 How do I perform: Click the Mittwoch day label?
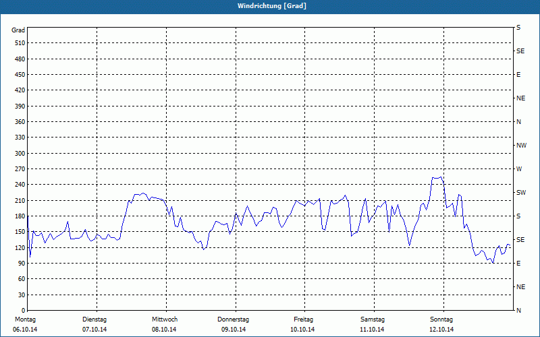click(165, 319)
